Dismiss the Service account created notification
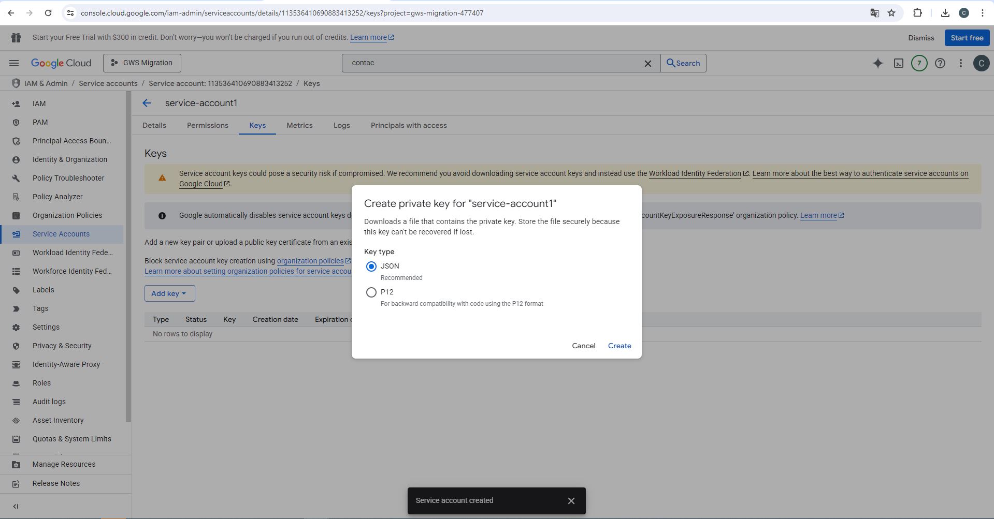This screenshot has height=519, width=994. coord(571,500)
